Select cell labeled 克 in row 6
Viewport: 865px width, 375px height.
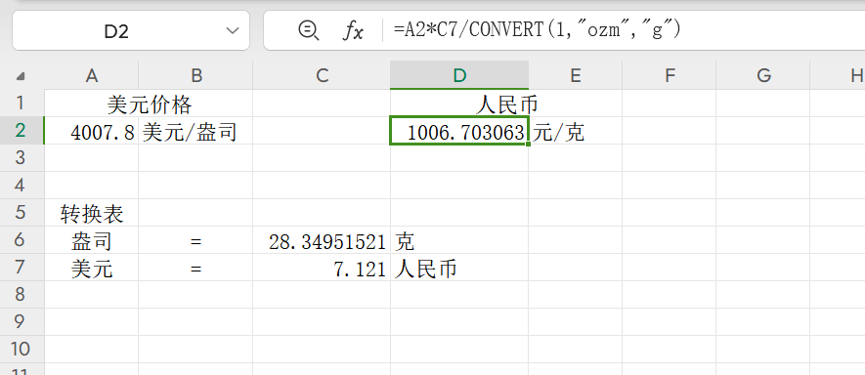coord(459,240)
